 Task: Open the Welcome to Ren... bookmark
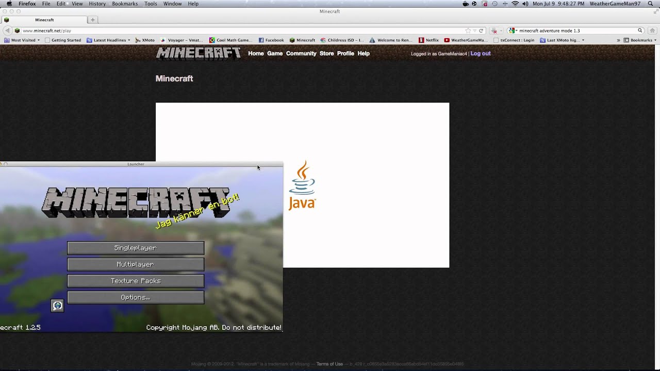[x=390, y=40]
